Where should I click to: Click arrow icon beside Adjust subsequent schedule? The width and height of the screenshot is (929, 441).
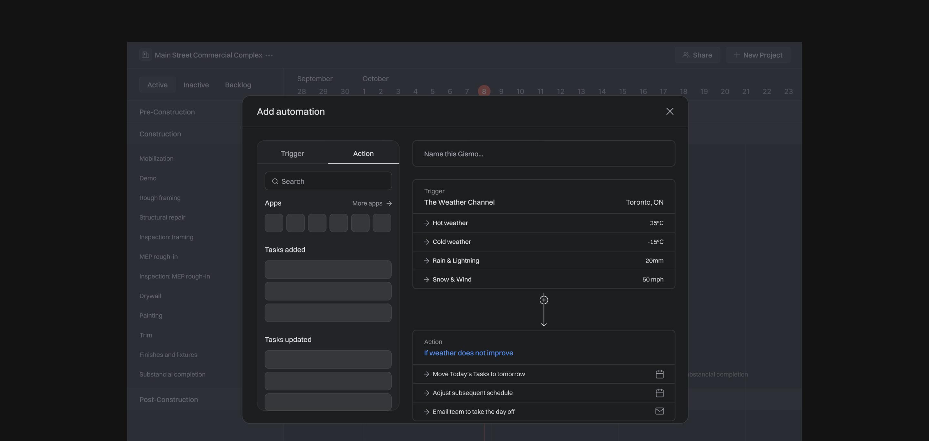(x=426, y=393)
